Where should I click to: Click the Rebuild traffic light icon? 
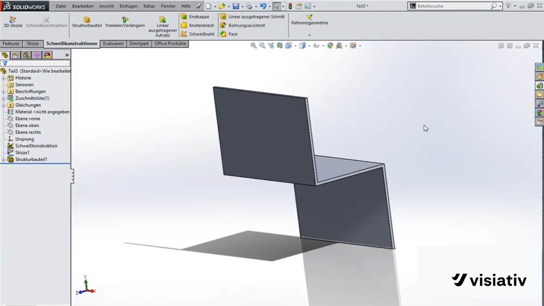(290, 6)
